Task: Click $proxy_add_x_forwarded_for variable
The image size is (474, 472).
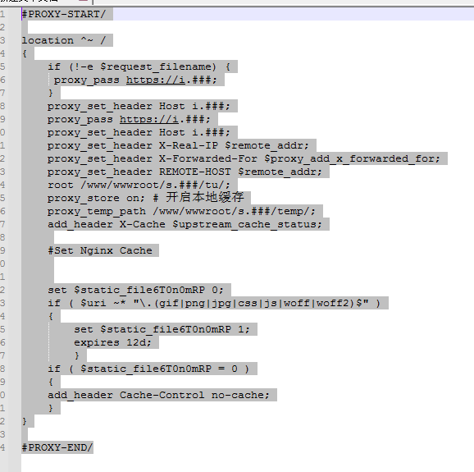Action: point(352,159)
